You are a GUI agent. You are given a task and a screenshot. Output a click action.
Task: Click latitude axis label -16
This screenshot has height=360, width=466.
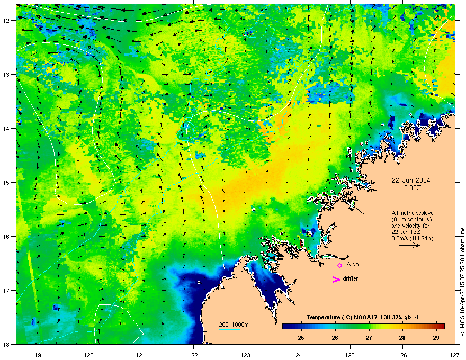click(x=6, y=237)
